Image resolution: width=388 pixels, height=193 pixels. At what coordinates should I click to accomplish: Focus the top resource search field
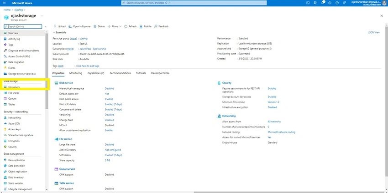click(194, 3)
